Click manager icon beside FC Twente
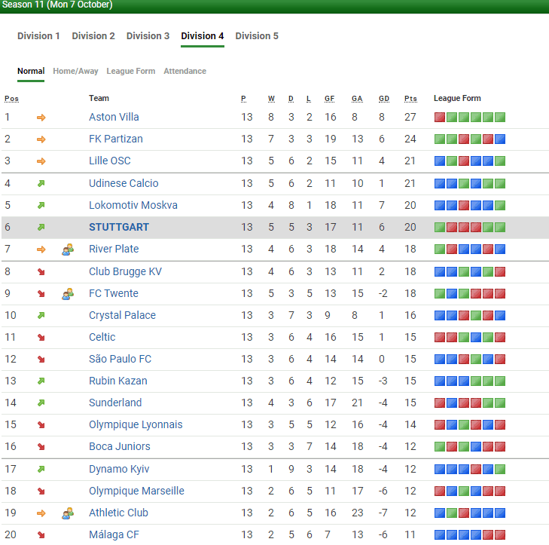The image size is (549, 545). [x=68, y=293]
